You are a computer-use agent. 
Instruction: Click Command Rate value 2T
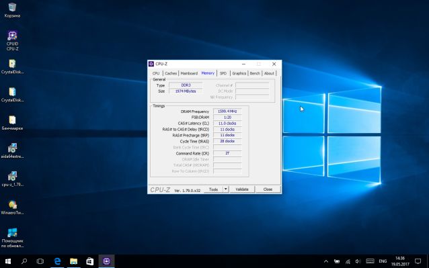227,153
